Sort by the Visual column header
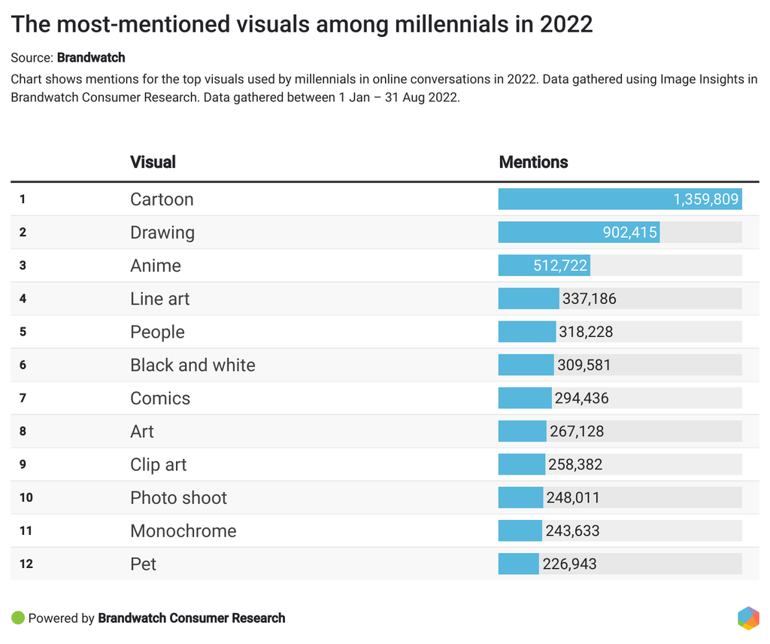The height and width of the screenshot is (644, 770). tap(153, 162)
